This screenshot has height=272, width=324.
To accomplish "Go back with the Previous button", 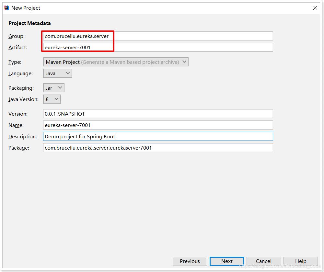I will click(190, 261).
